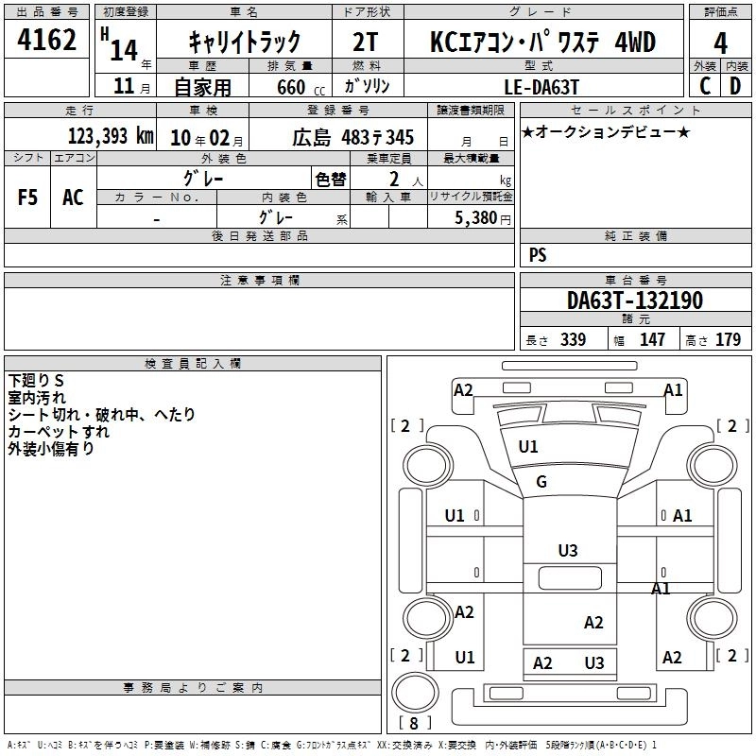Click inspector note カーペットすれ
The width and height of the screenshot is (756, 756).
point(59,431)
